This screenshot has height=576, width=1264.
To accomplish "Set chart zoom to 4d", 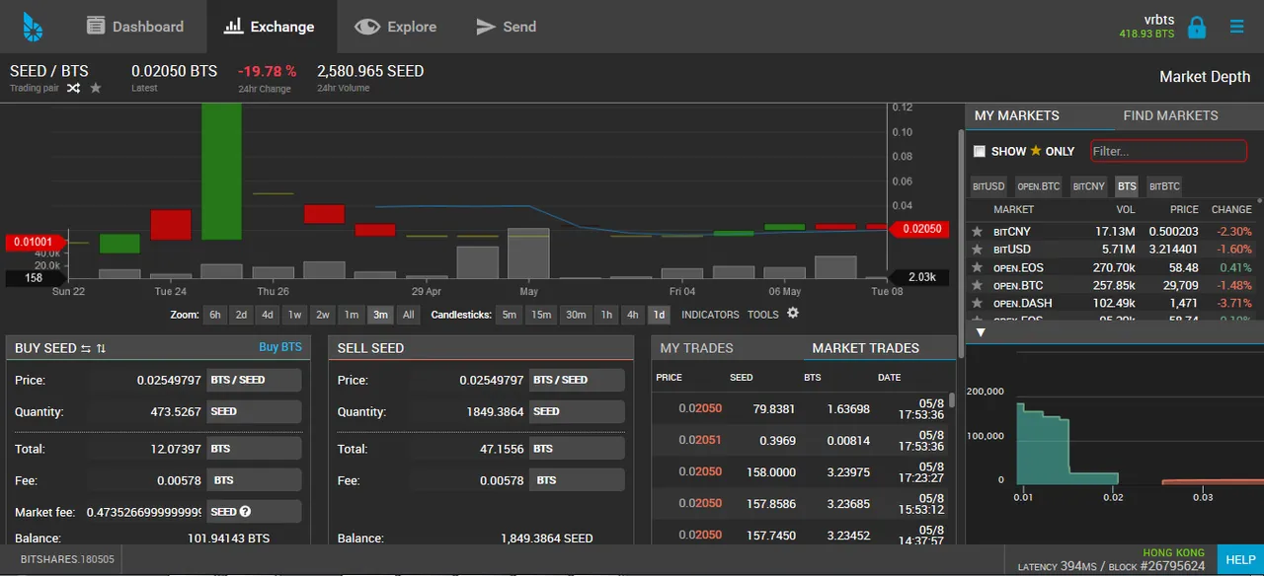I will (x=268, y=315).
